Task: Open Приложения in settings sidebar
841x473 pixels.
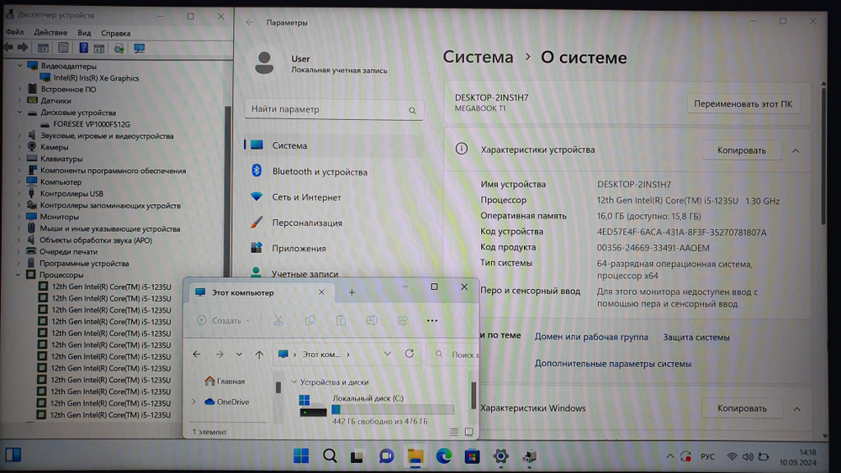Action: [x=299, y=248]
